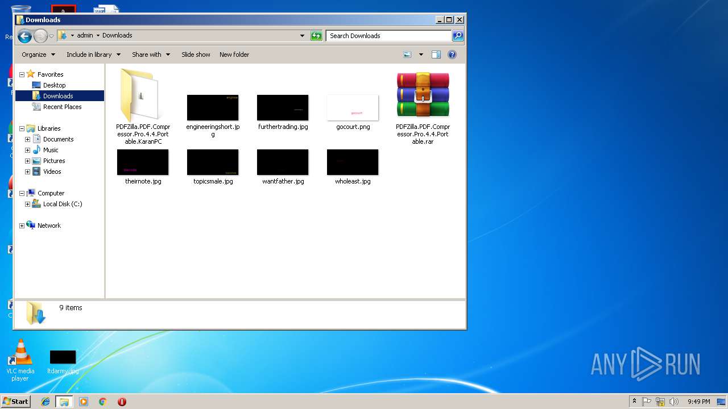Screen dimensions: 728x409
Task: Focus the Search Downloads field
Action: [389, 36]
